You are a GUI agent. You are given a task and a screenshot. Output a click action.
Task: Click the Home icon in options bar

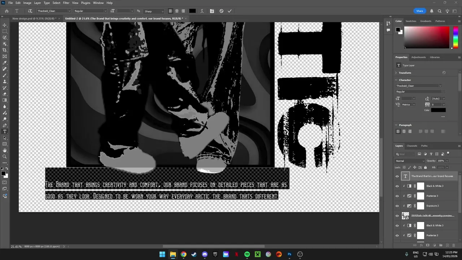point(6,11)
